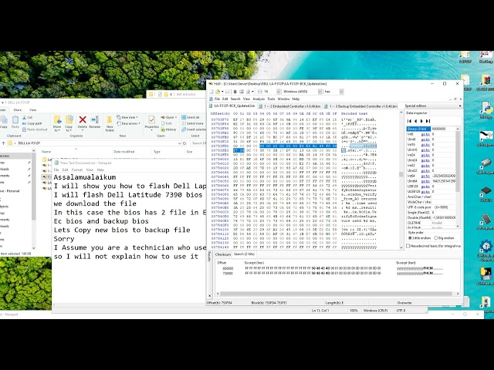Step to previous byte in Data inspector
Screen dimensions: 494x370
[415, 121]
